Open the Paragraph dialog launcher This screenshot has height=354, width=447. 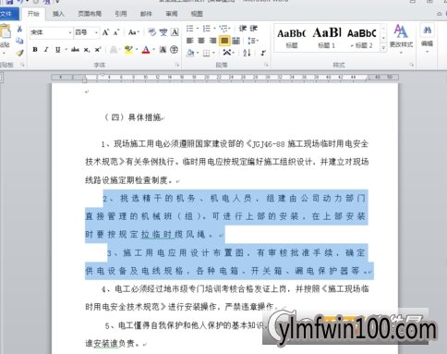(x=266, y=65)
